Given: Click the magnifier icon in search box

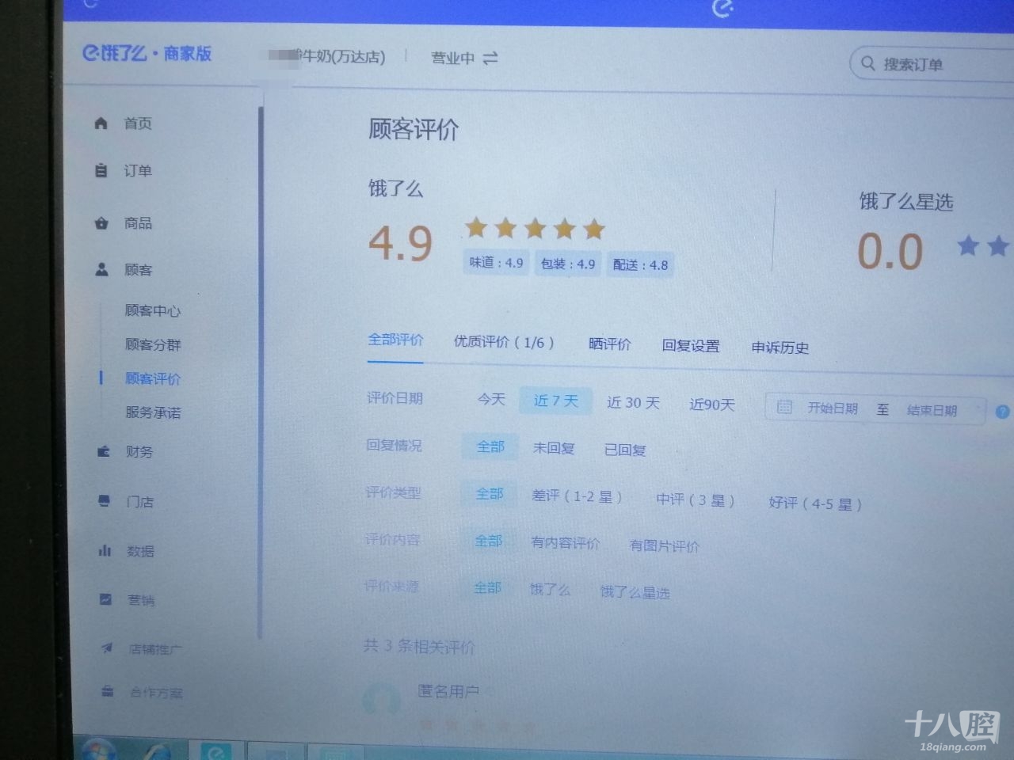Looking at the screenshot, I should pyautogui.click(x=868, y=63).
